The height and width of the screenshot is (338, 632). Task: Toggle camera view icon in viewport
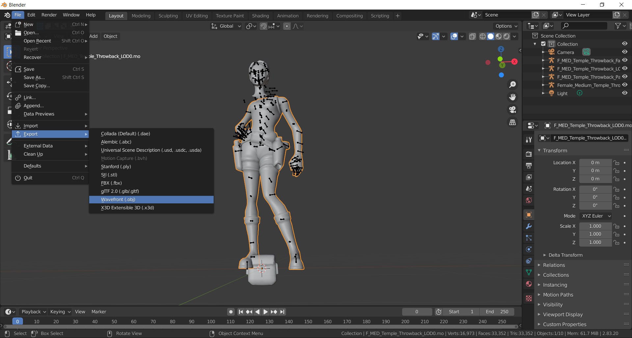[x=513, y=110]
